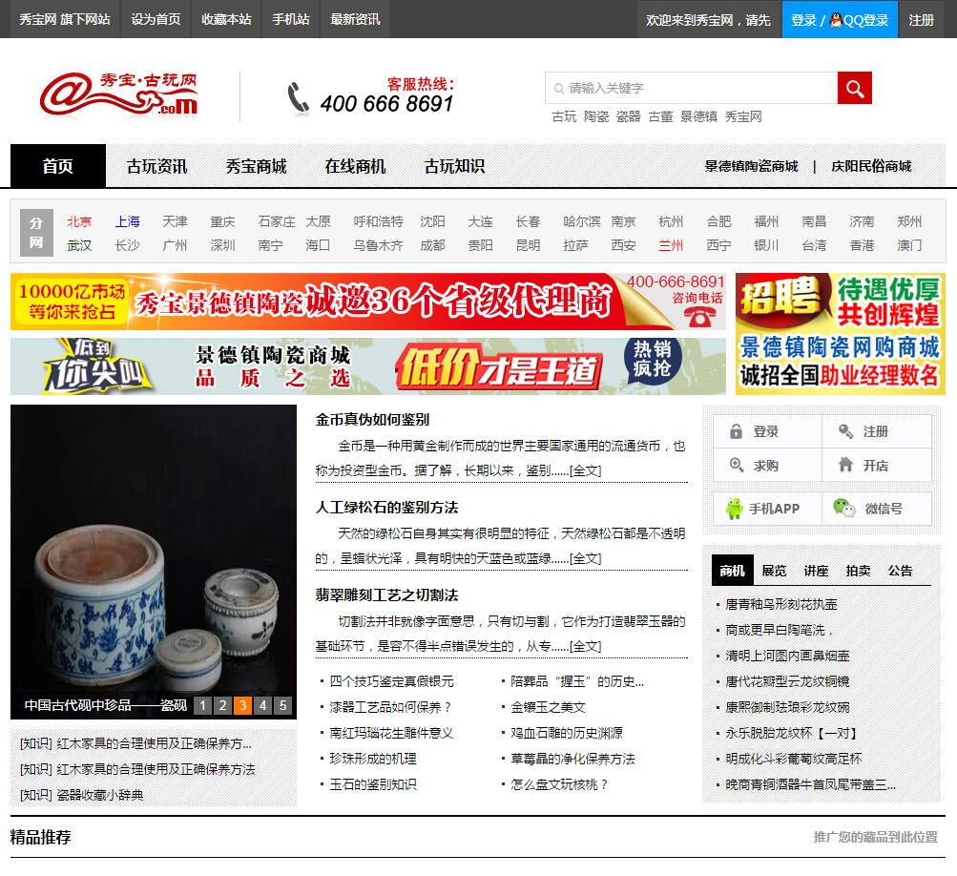Screen dimensions: 957x876
Task: Open the 秀宝商城 navigation tab
Action: pos(257,166)
